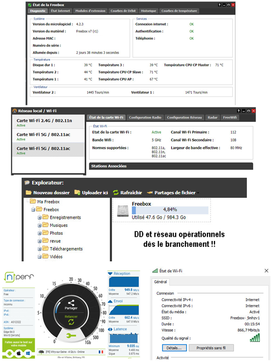Screen dimensions: 274x363
Task: Open the Modules d'extension tab
Action: pos(90,11)
